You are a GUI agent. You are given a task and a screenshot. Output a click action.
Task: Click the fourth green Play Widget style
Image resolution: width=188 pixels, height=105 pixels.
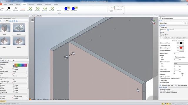[52, 9]
